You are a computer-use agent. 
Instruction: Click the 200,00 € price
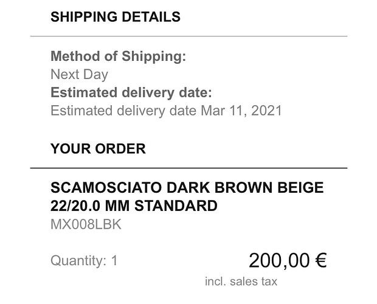coord(288,260)
